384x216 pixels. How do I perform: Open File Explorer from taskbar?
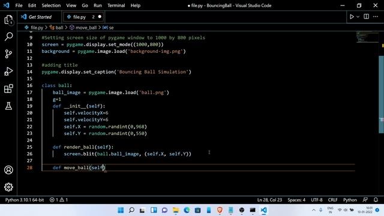pyautogui.click(x=176, y=210)
